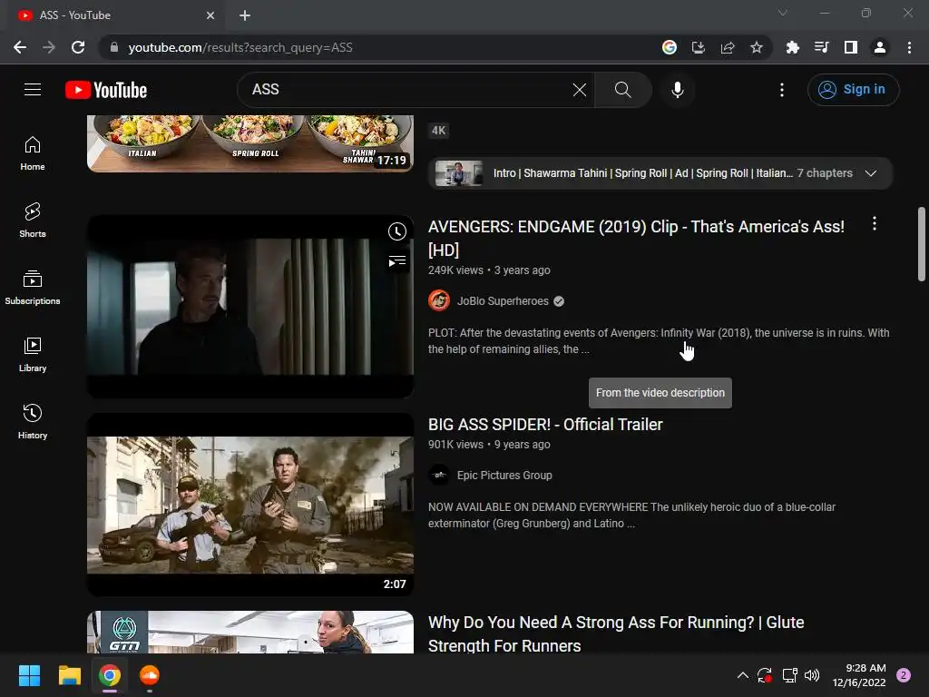This screenshot has width=929, height=697.
Task: Click Epic Pictures Group channel avatar
Action: coord(439,475)
